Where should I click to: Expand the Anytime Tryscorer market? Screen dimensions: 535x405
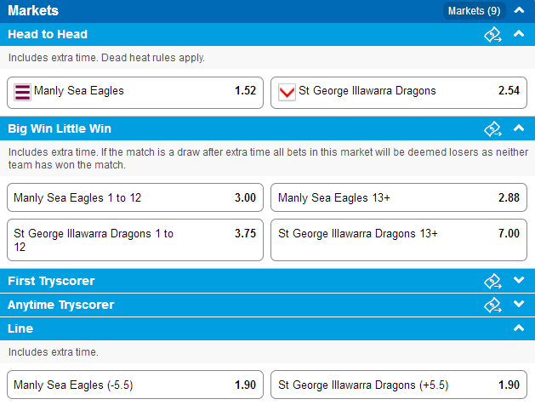[x=519, y=304]
